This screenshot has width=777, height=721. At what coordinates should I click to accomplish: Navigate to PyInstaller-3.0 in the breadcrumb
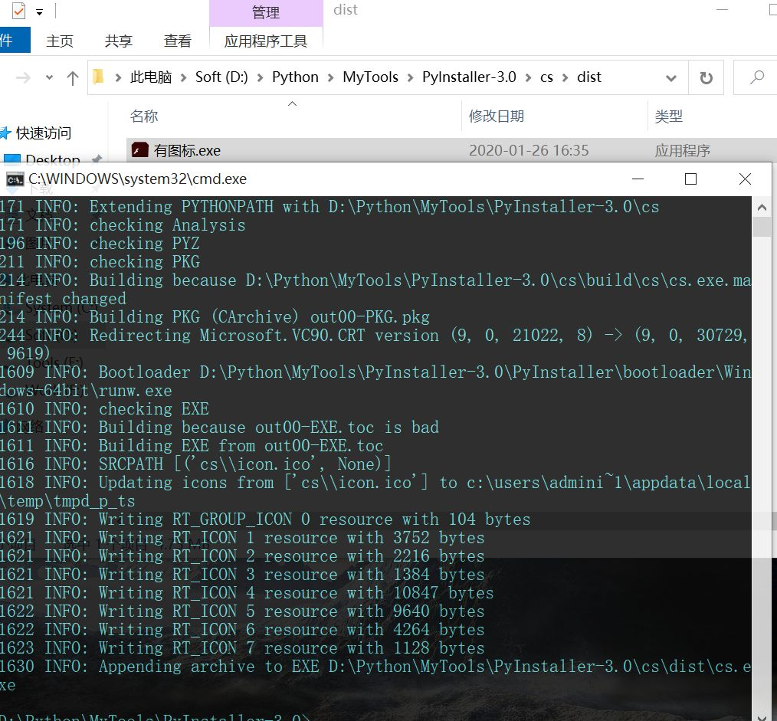coord(469,77)
